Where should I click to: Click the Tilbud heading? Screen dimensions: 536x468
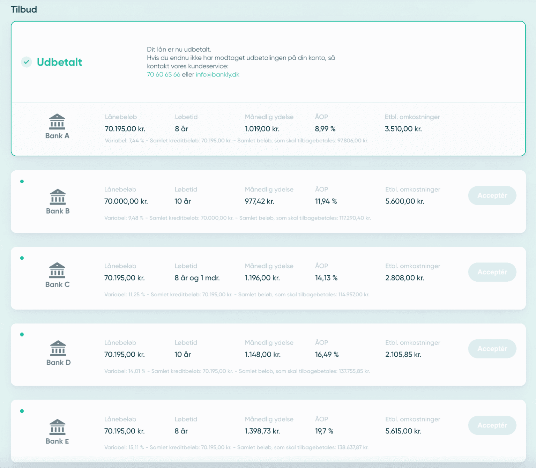pyautogui.click(x=24, y=9)
